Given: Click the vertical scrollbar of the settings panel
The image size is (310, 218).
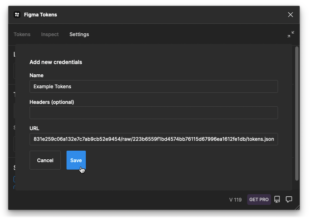Looking at the screenshot, I should (x=297, y=111).
